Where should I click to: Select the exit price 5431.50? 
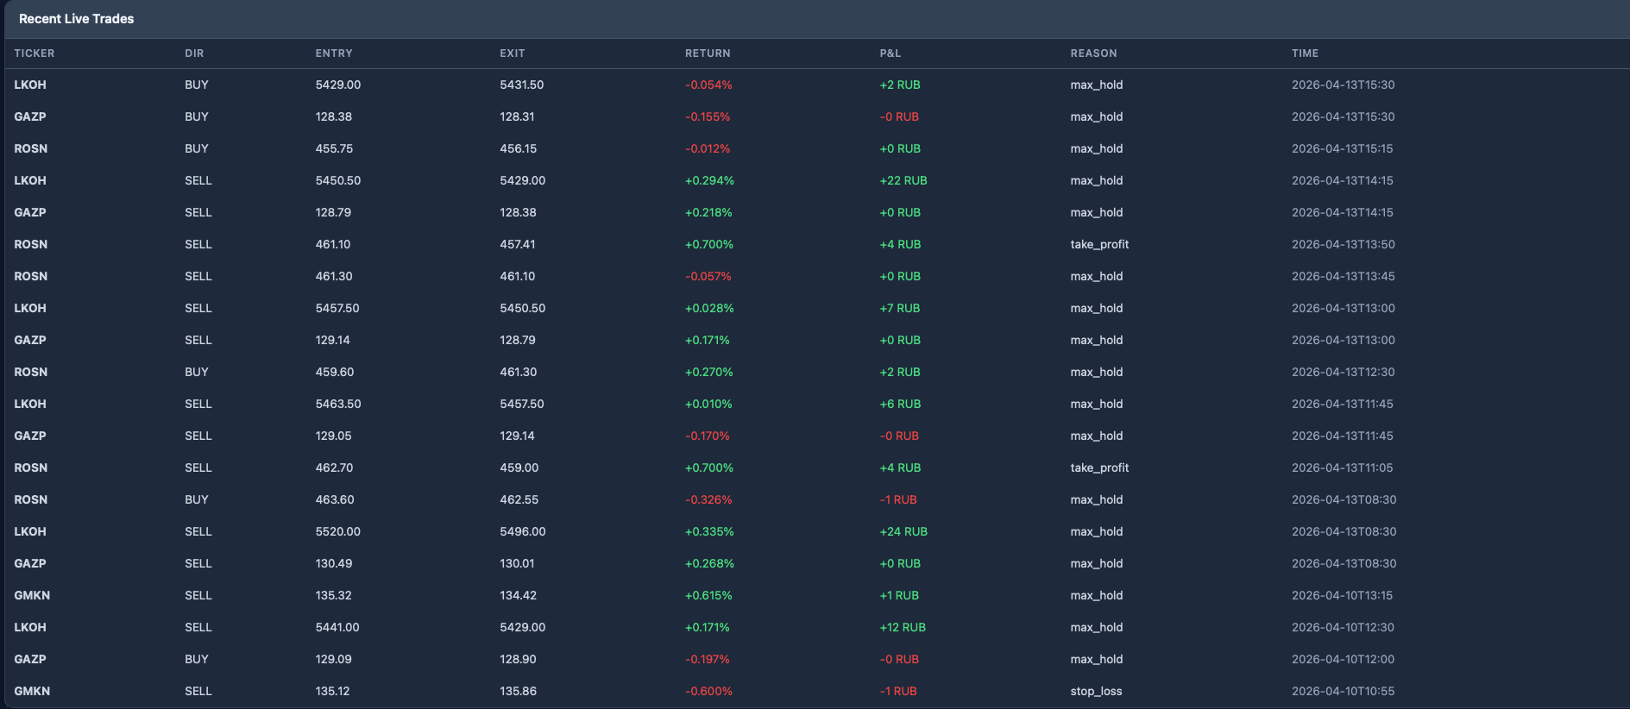coord(522,85)
